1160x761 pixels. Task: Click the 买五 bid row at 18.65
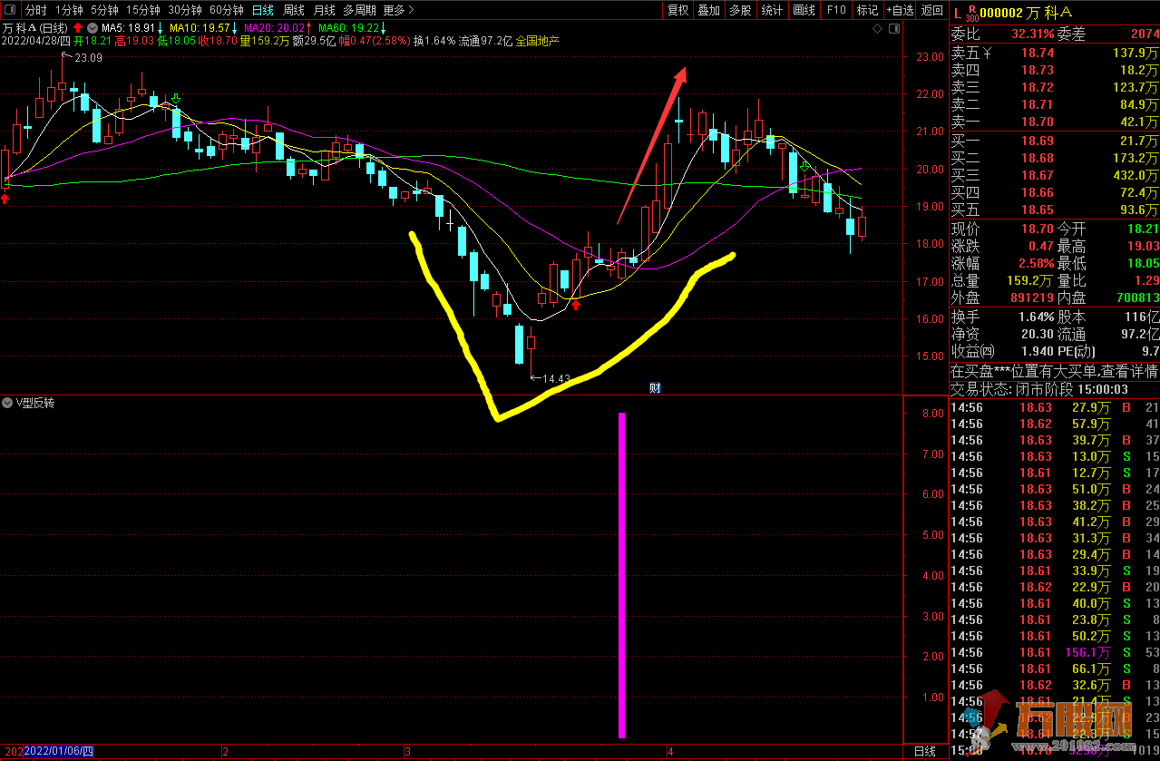coord(1055,210)
